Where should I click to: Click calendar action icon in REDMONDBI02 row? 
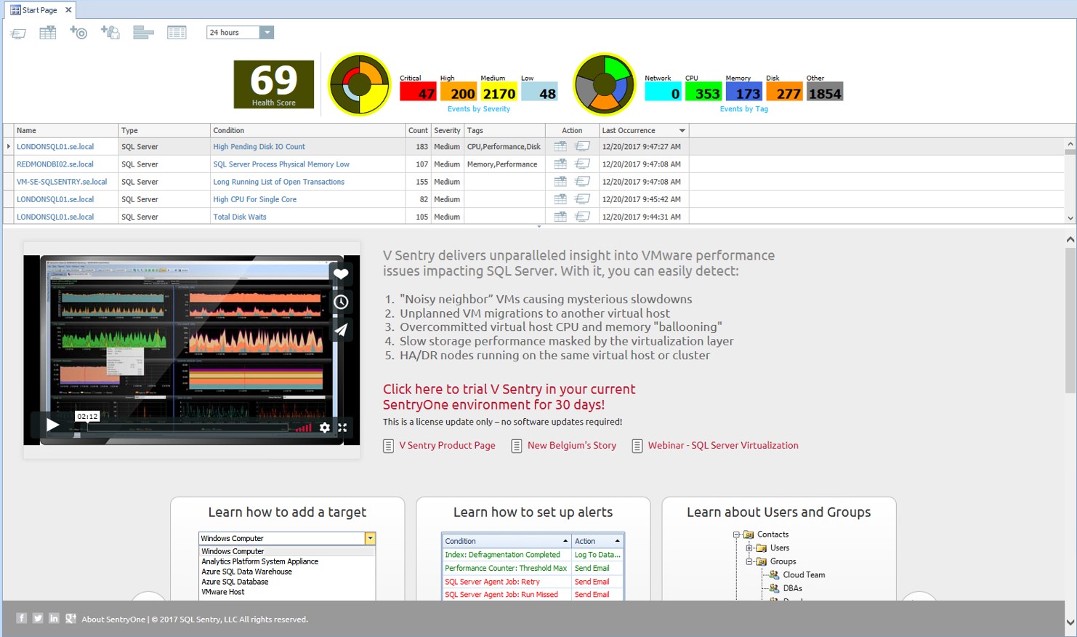pyautogui.click(x=560, y=164)
